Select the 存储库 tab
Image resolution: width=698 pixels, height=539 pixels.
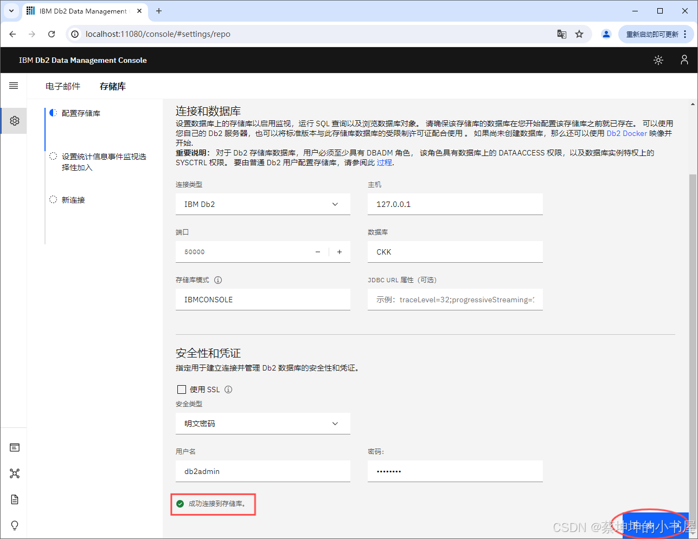[112, 86]
